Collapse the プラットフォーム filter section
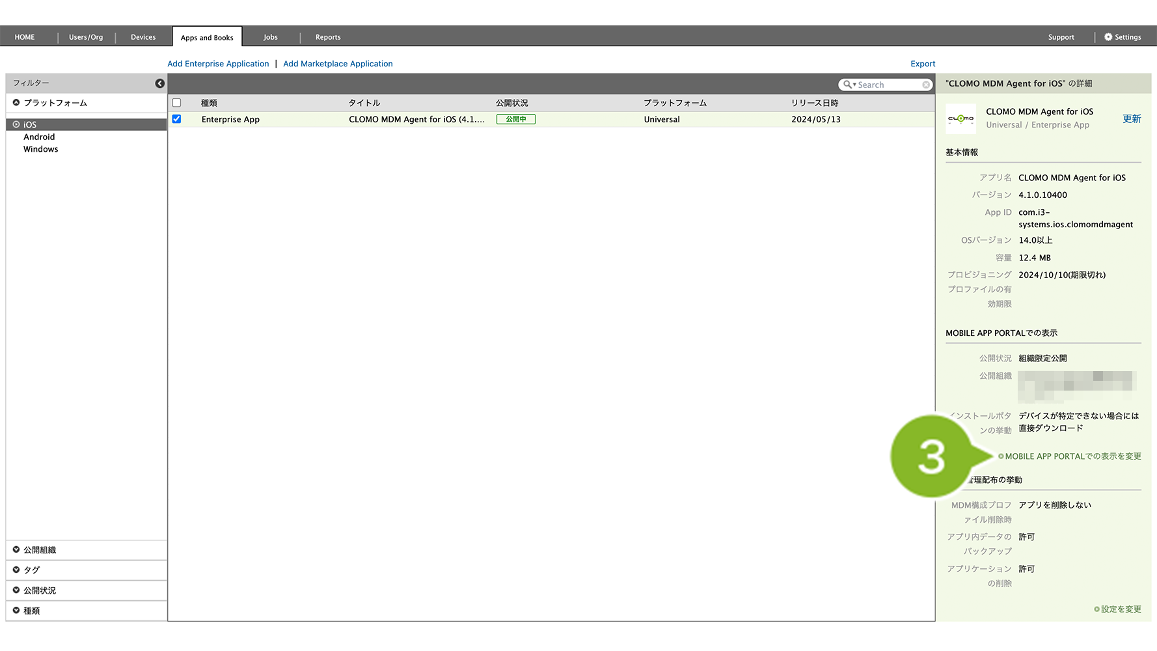The height and width of the screenshot is (651, 1157). [x=16, y=103]
